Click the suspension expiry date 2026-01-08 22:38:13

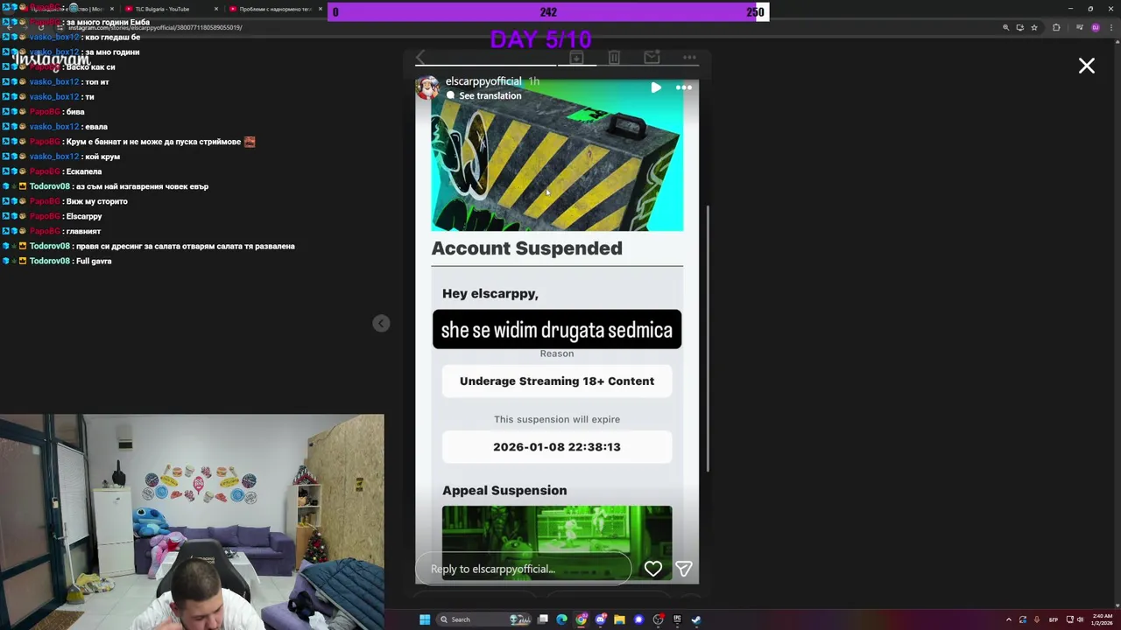click(x=557, y=446)
